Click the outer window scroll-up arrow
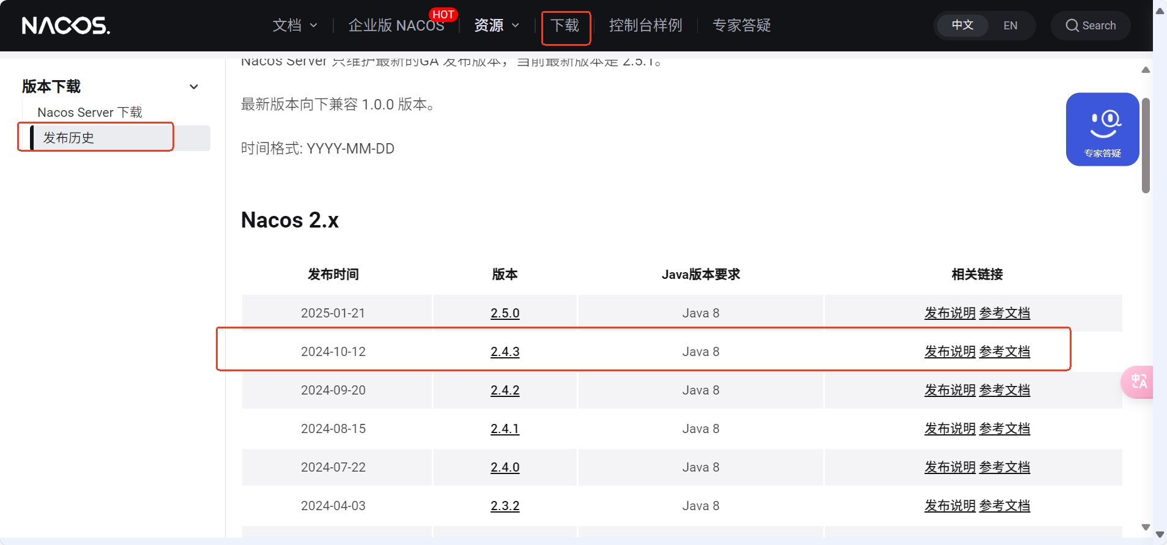 tap(1160, 11)
